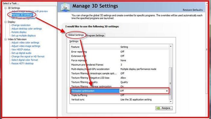The image size is (211, 119).
Task: Select the Force mipmaps row
Action: (x=119, y=60)
